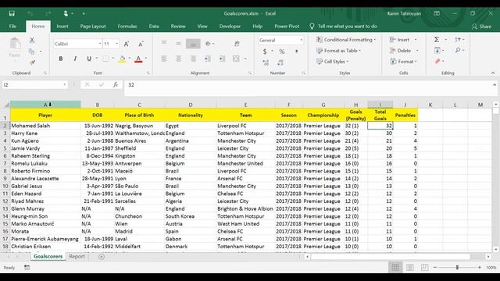The image size is (500, 281).
Task: Click the Clear eraser icon
Action: point(437,61)
